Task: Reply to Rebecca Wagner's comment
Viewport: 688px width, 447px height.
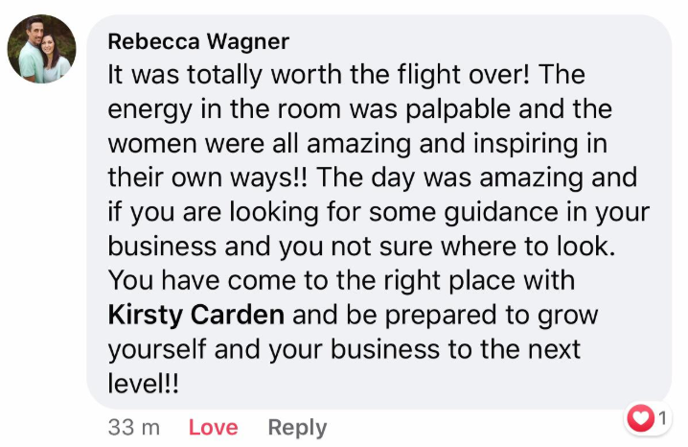Action: click(x=297, y=427)
